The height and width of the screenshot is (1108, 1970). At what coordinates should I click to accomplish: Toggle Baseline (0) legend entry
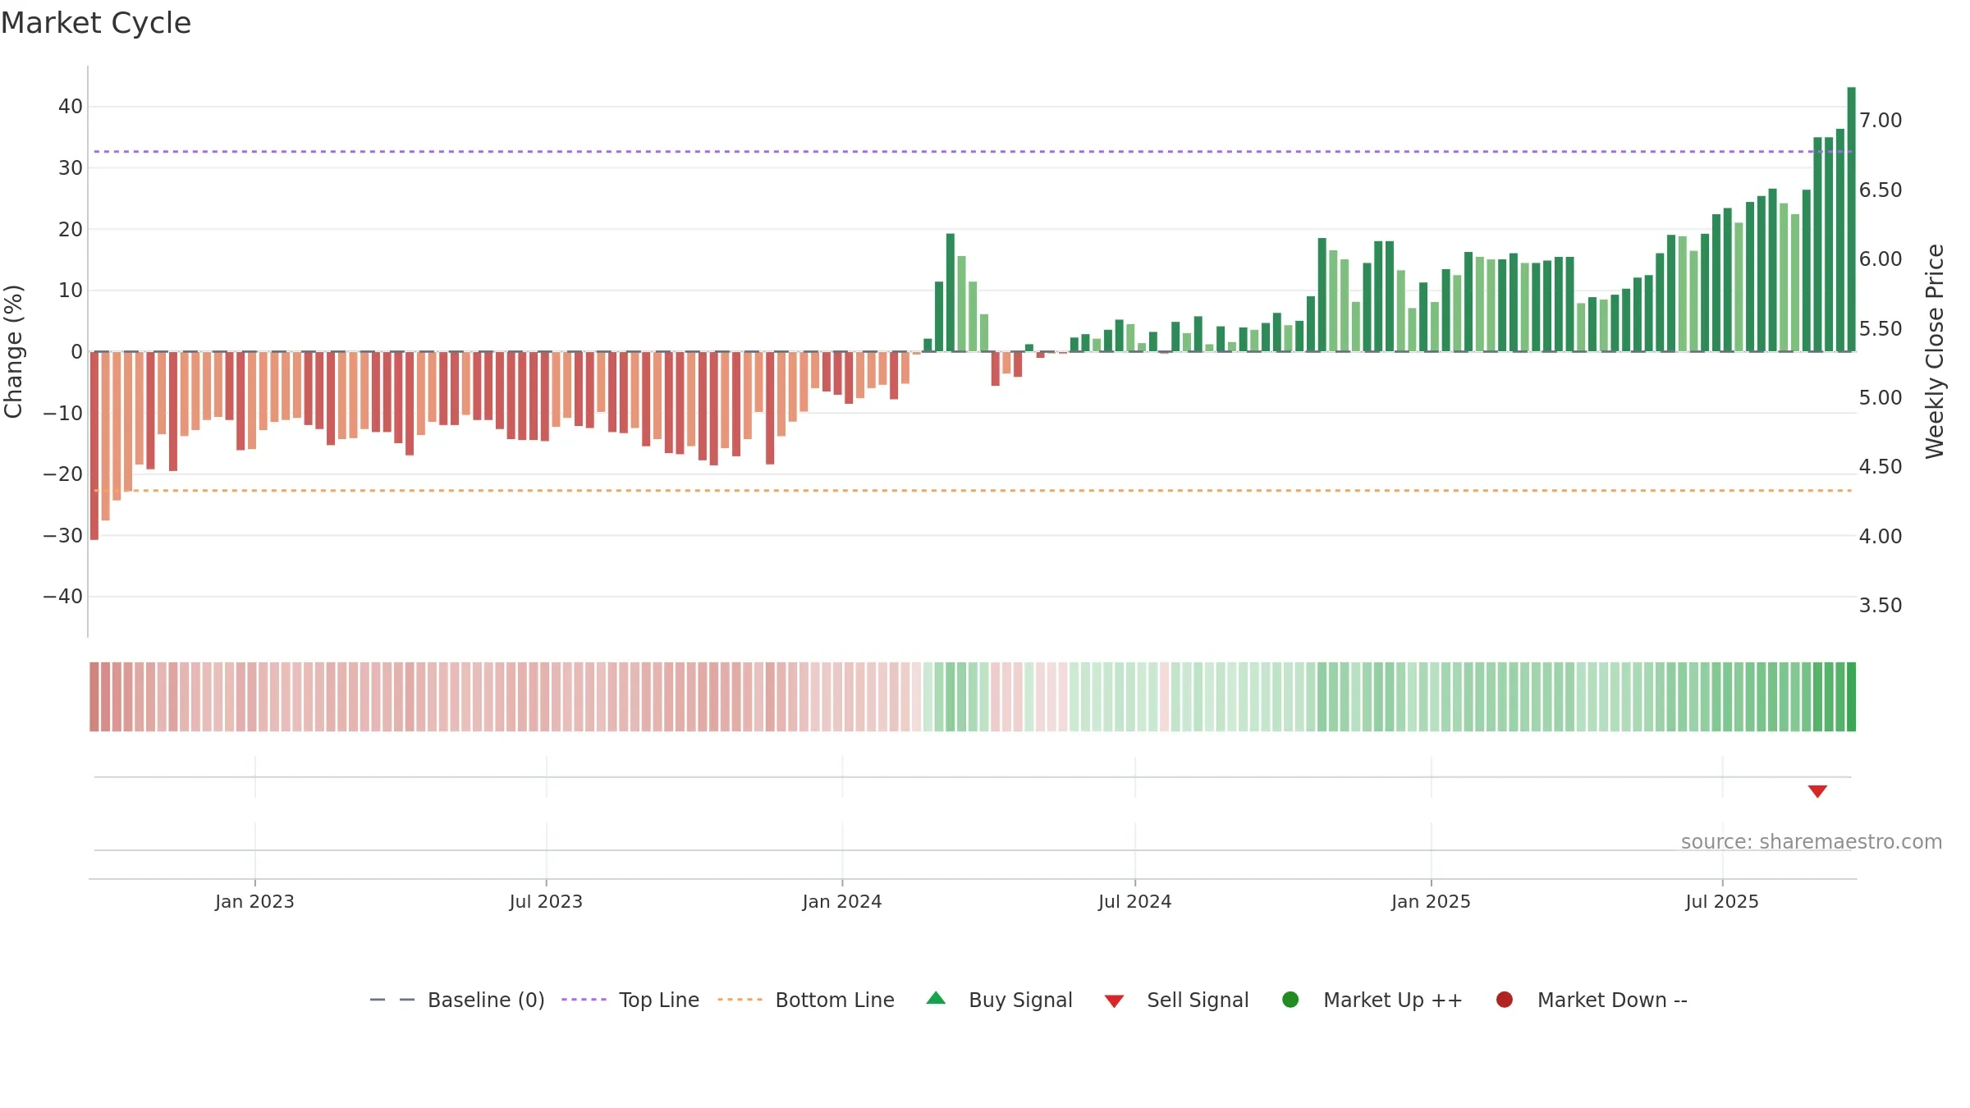(x=457, y=1000)
